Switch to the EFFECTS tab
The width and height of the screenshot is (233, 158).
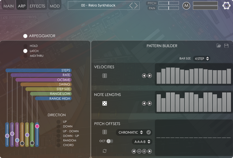(37, 6)
